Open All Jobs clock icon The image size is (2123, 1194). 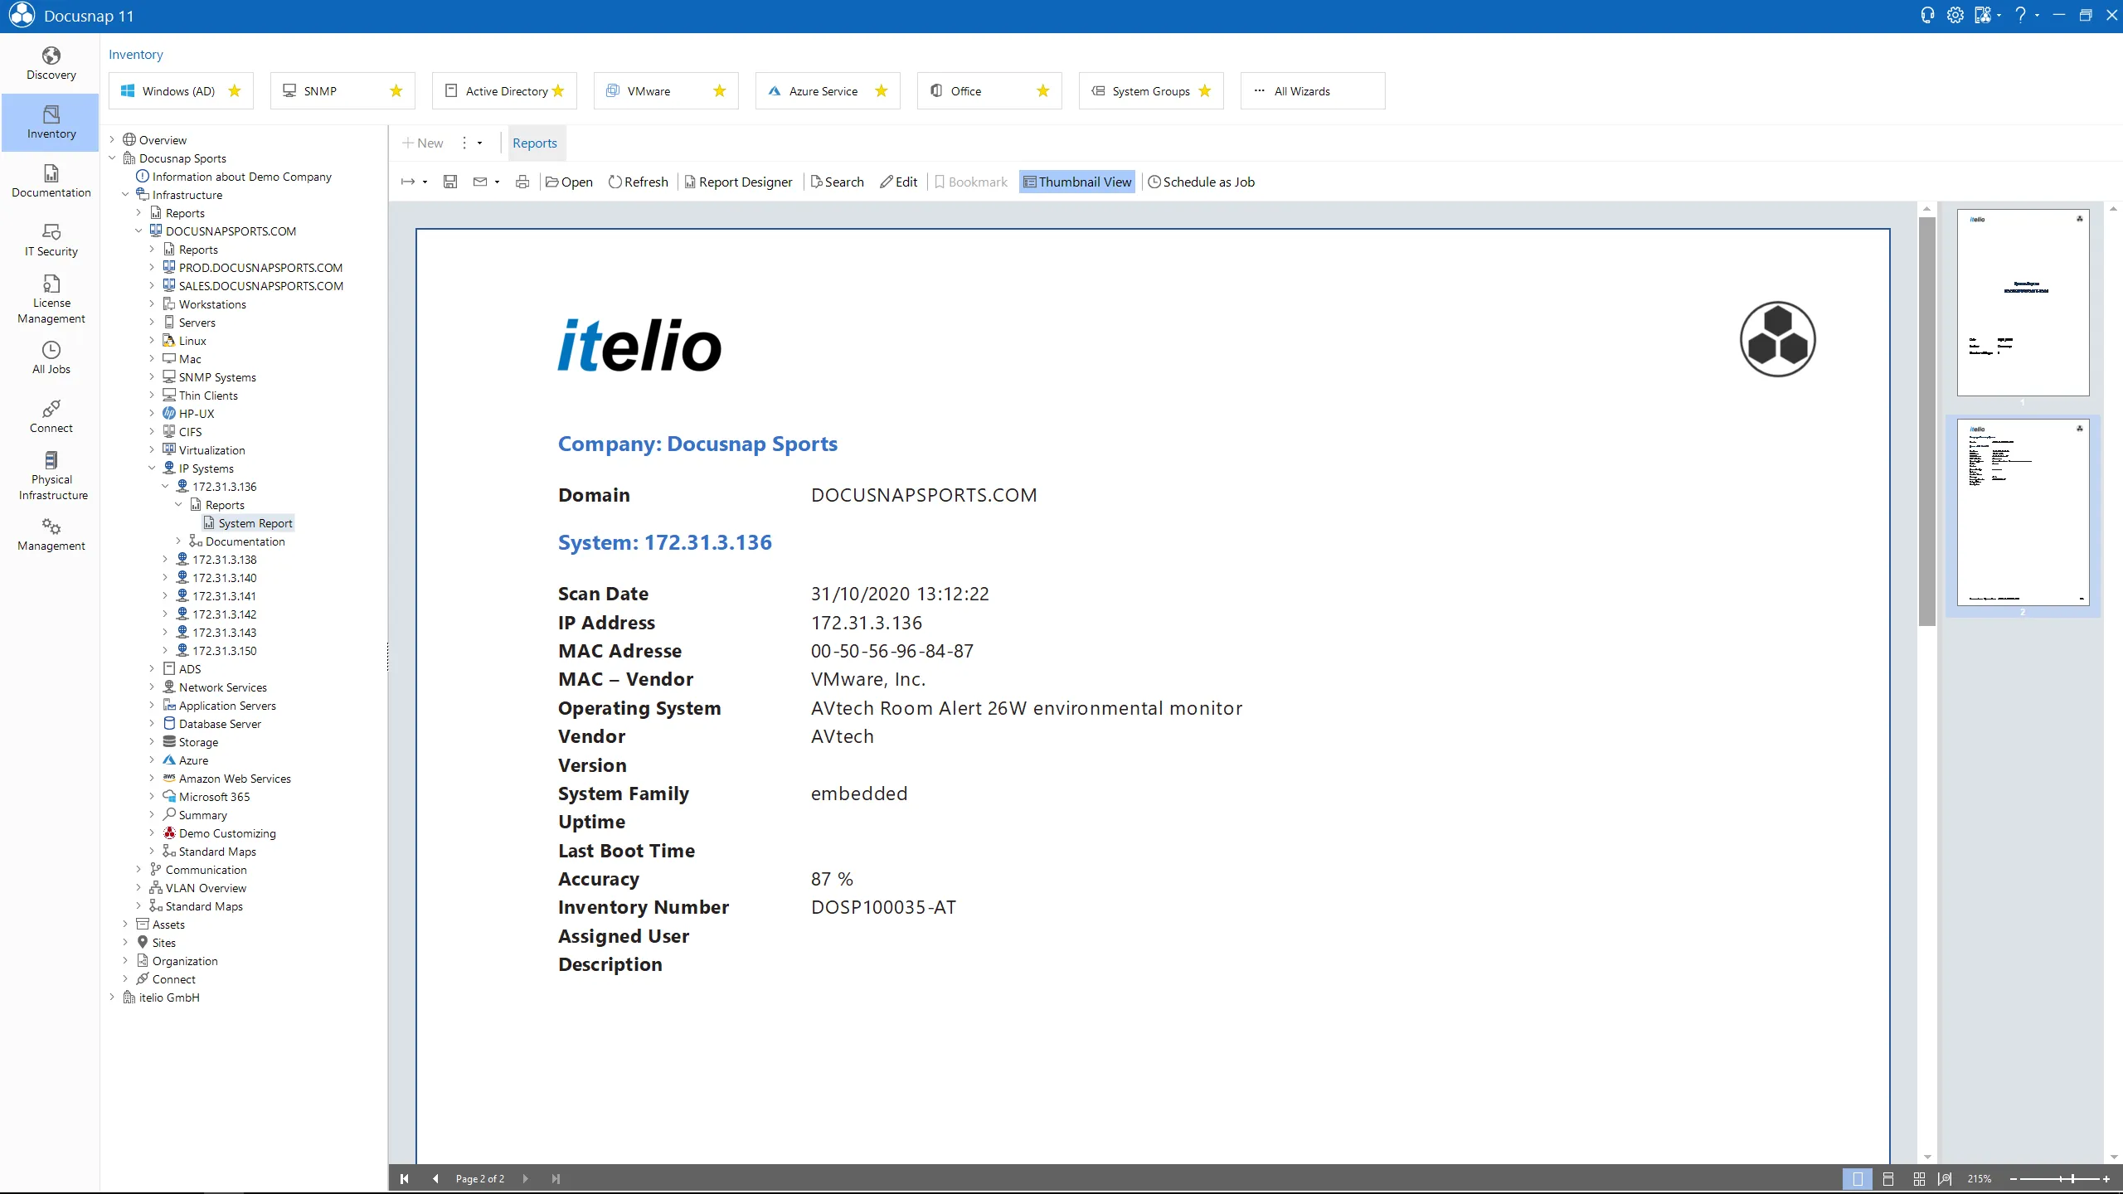(x=51, y=358)
